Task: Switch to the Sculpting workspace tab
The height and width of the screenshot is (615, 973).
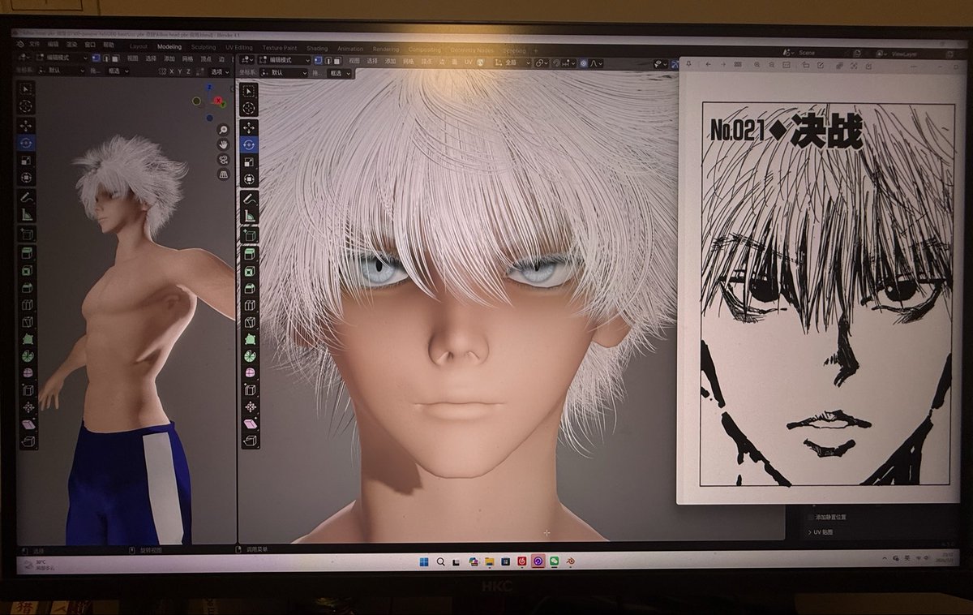Action: [x=204, y=47]
